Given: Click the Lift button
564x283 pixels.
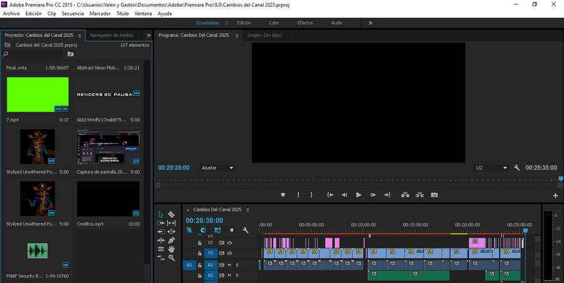Looking at the screenshot, I should [405, 195].
